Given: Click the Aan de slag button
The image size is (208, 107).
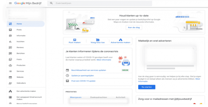Looking at the screenshot, I should pyautogui.click(x=134, y=27).
